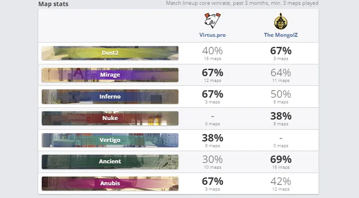Select the Vertigo map banner
Image resolution: width=359 pixels, height=198 pixels.
pos(110,140)
